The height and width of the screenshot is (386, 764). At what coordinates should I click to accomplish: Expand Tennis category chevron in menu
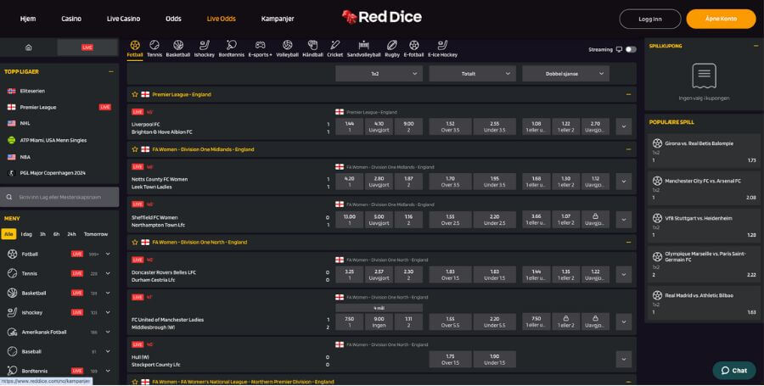(108, 273)
